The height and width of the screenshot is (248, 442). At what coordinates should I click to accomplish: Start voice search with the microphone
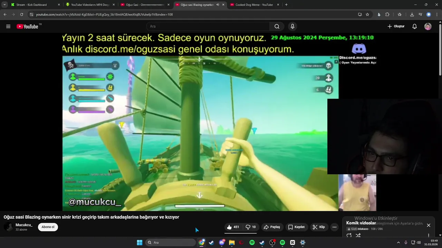292,27
